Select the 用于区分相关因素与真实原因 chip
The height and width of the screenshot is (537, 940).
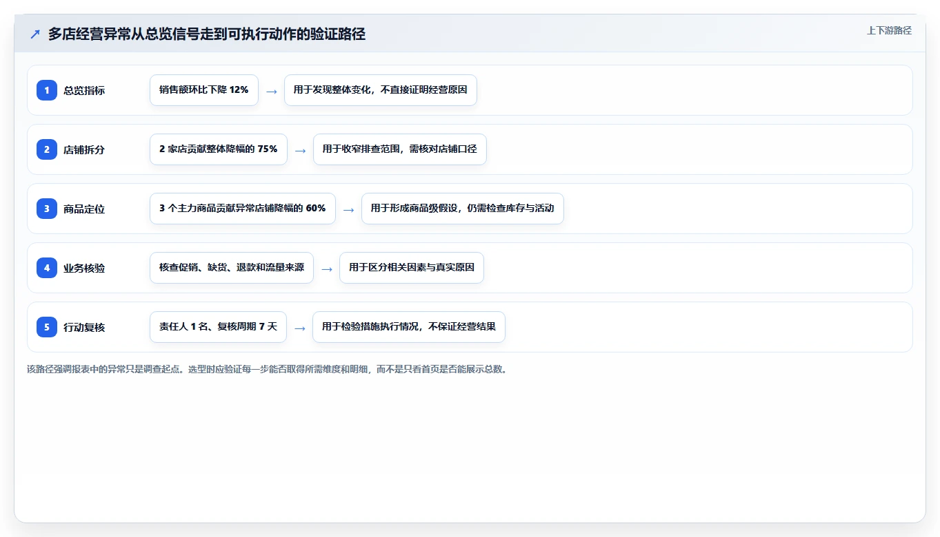tap(412, 268)
